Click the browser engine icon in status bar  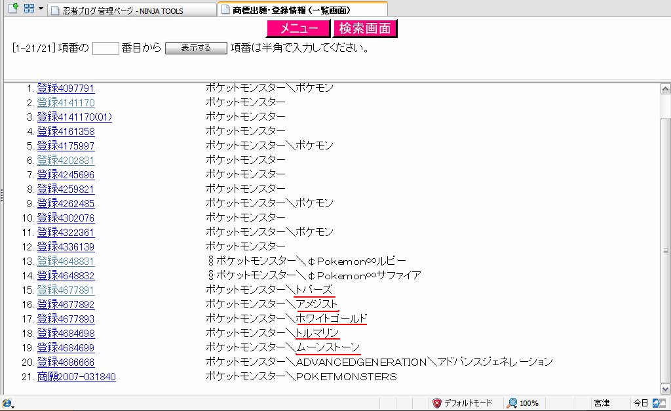point(7,403)
